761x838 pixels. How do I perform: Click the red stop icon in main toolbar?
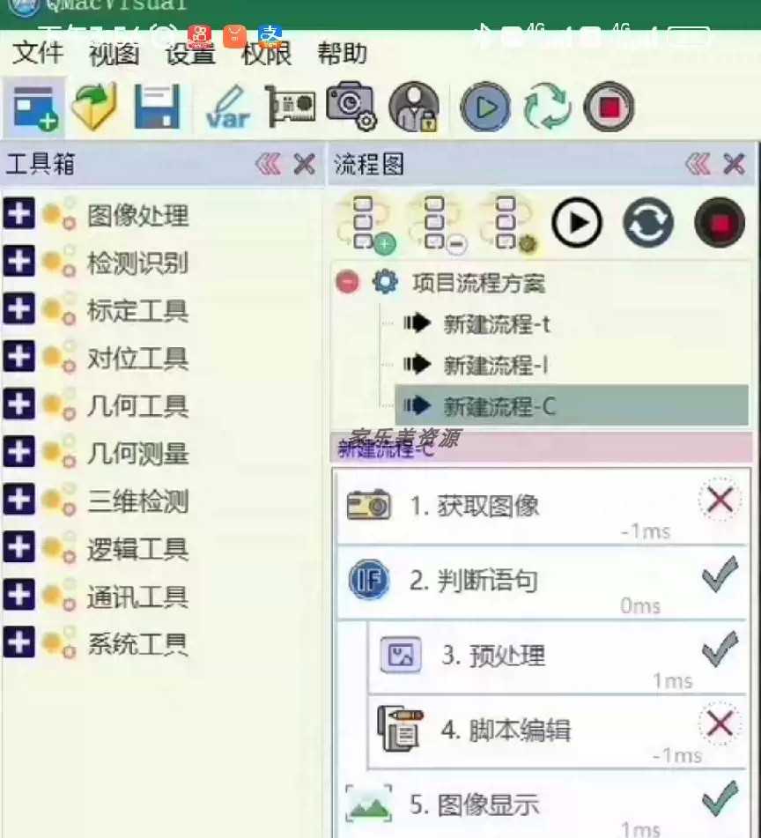(609, 107)
